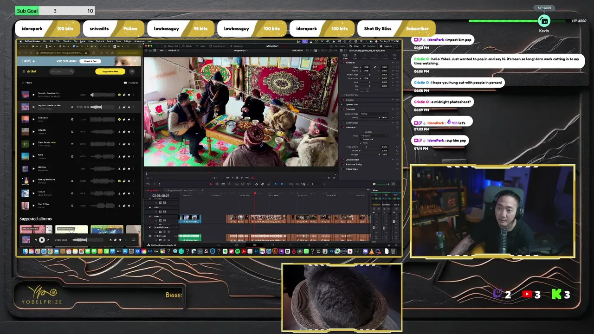Open viewer zoom percentage dropdown
594x334 pixels.
(162, 51)
